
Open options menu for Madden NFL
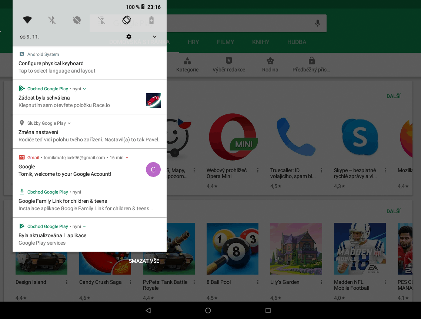coord(385,282)
